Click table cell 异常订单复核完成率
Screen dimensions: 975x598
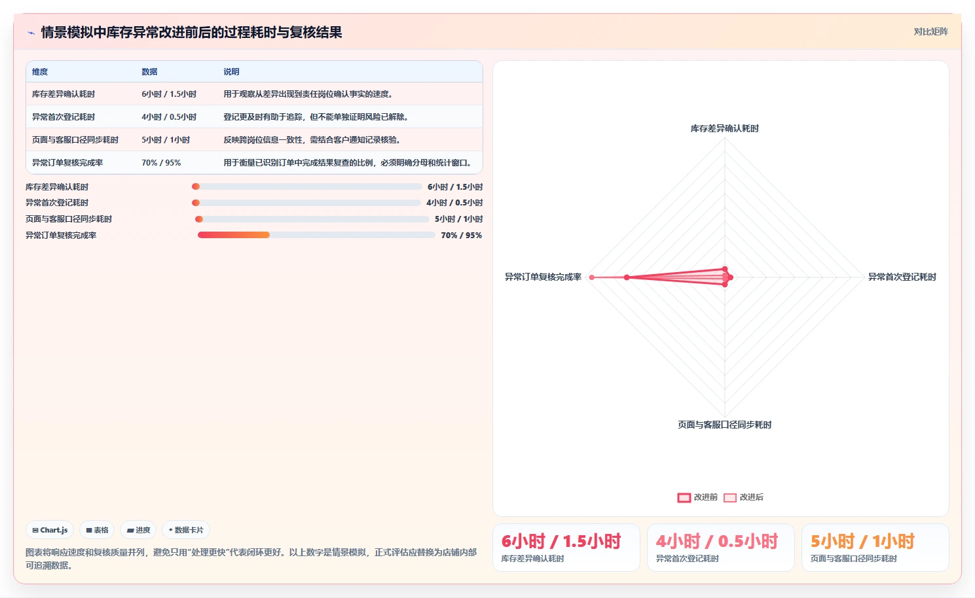pyautogui.click(x=67, y=163)
